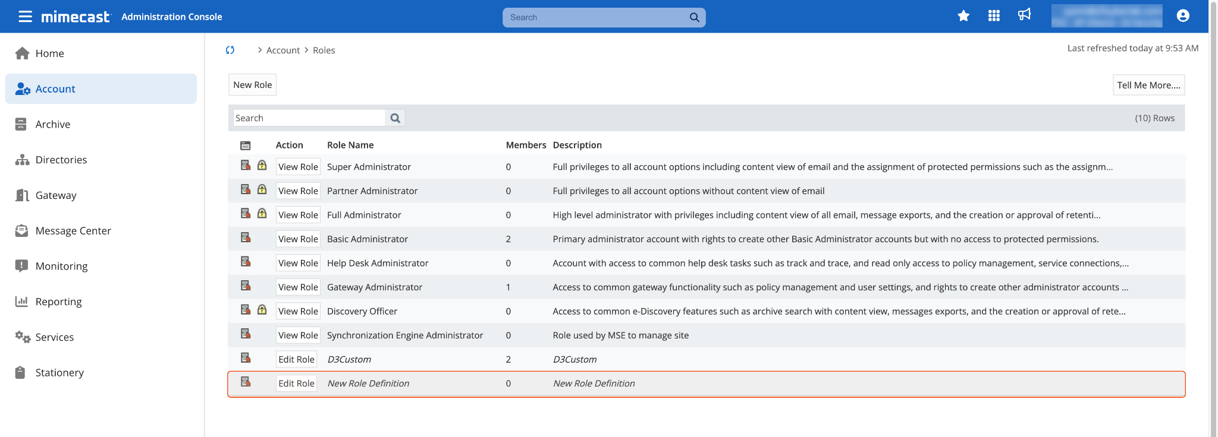This screenshot has width=1218, height=437.
Task: Click the Discovery Officer row document icon
Action: pos(245,310)
